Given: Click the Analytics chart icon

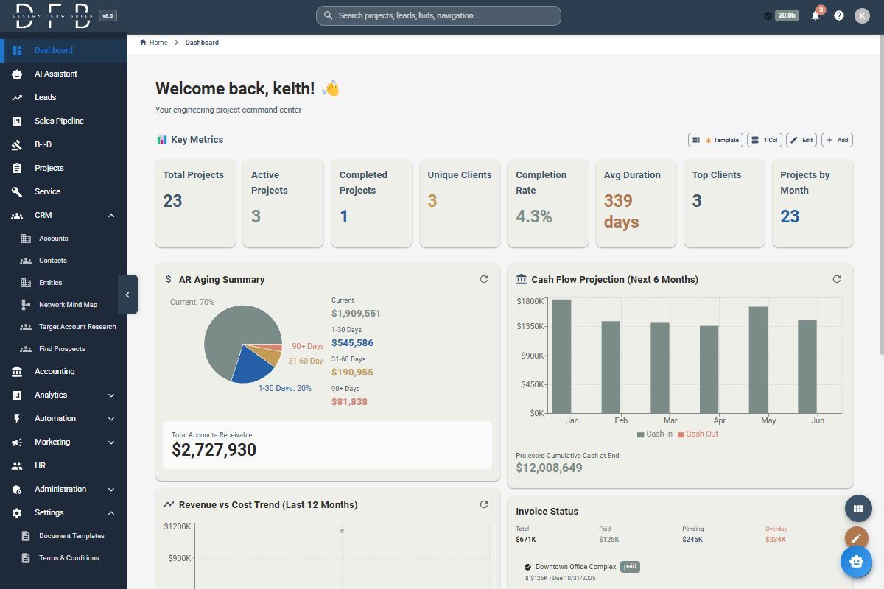Looking at the screenshot, I should point(17,395).
